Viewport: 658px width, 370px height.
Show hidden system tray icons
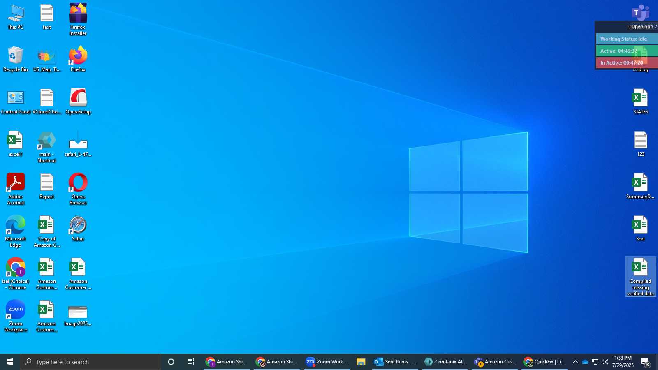[x=575, y=362]
